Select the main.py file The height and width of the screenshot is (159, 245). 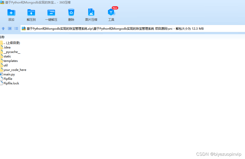pos(9,74)
